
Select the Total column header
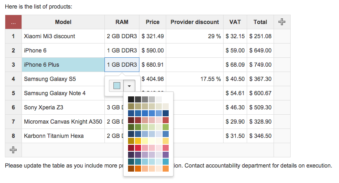(x=260, y=22)
